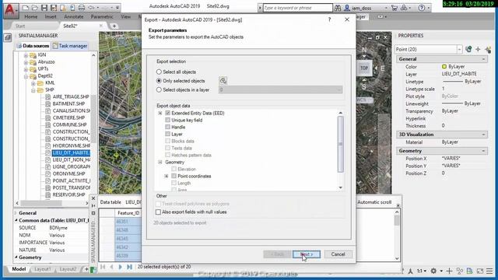This screenshot has width=498, height=280.
Task: Go to next record in data table navigation
Action: coord(121,267)
